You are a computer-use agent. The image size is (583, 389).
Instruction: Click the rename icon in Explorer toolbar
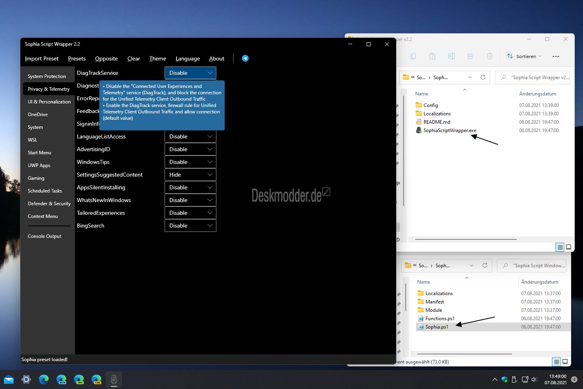pyautogui.click(x=451, y=56)
